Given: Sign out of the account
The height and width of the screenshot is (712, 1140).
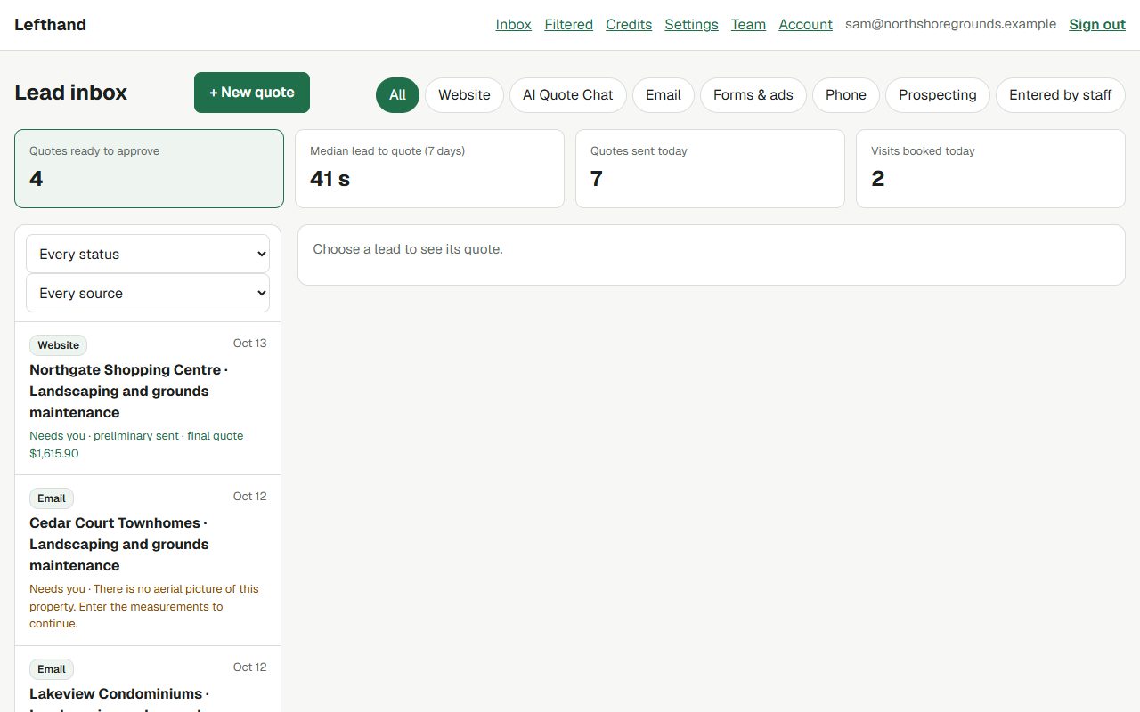Looking at the screenshot, I should pyautogui.click(x=1097, y=25).
